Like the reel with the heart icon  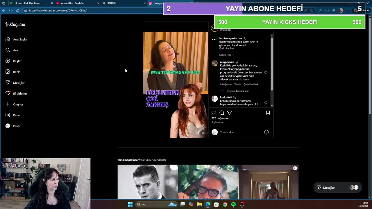(x=214, y=113)
